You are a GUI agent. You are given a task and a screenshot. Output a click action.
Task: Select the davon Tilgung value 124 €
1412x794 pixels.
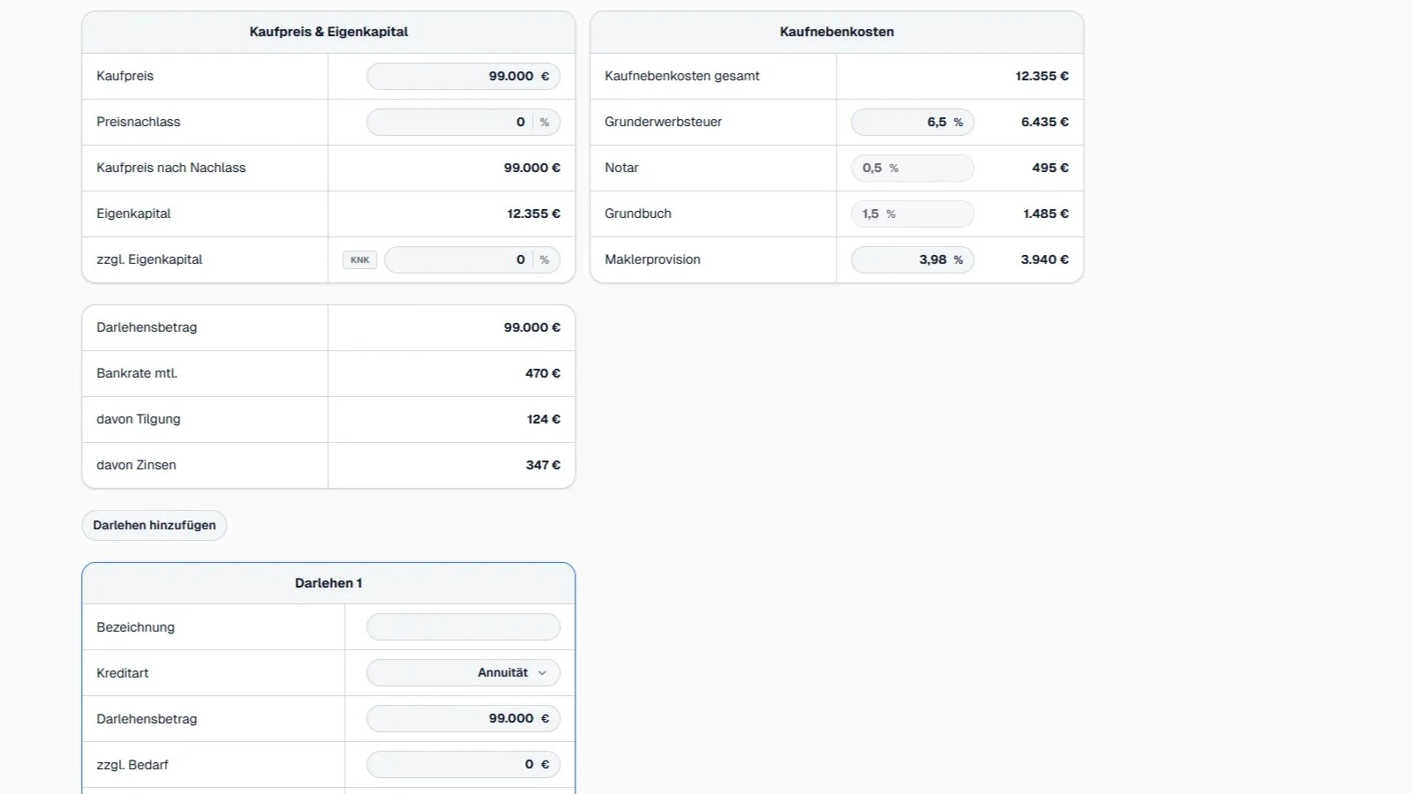(544, 419)
